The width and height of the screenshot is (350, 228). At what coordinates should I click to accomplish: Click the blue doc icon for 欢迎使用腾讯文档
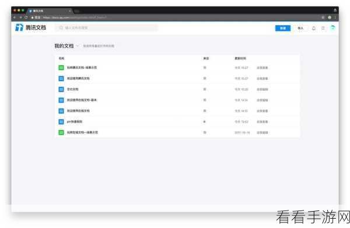(61, 79)
